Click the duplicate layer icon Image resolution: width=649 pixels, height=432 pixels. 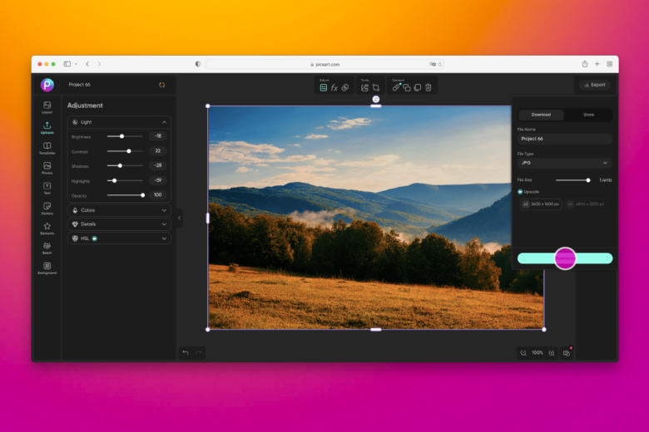418,87
